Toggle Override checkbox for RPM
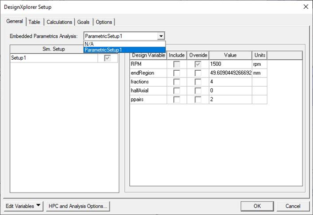The height and width of the screenshot is (215, 313). (198, 64)
